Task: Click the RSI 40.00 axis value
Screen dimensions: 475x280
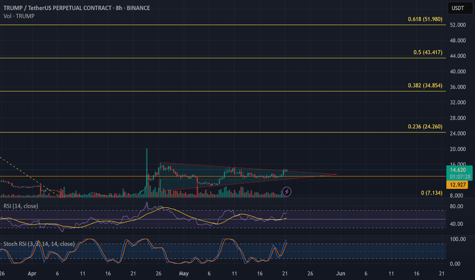Action: pos(456,224)
